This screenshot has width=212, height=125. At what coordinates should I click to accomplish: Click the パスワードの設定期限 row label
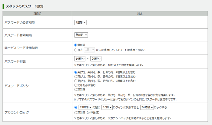click(x=20, y=23)
